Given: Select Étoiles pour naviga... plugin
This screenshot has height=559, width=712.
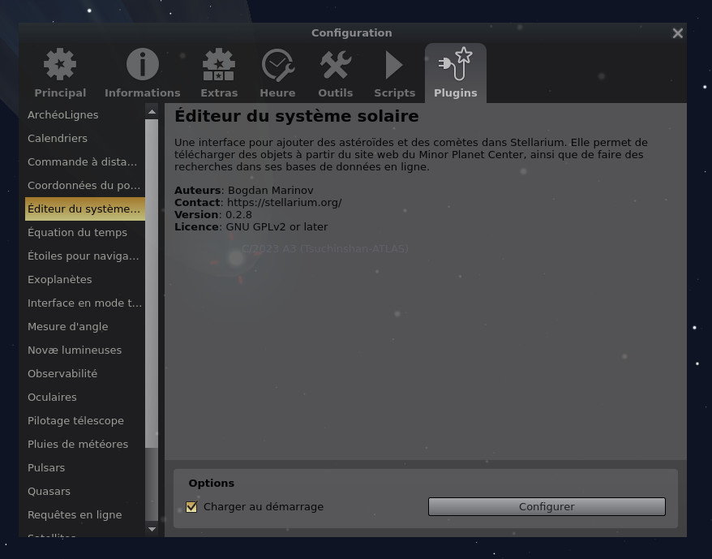Looking at the screenshot, I should tap(85, 256).
